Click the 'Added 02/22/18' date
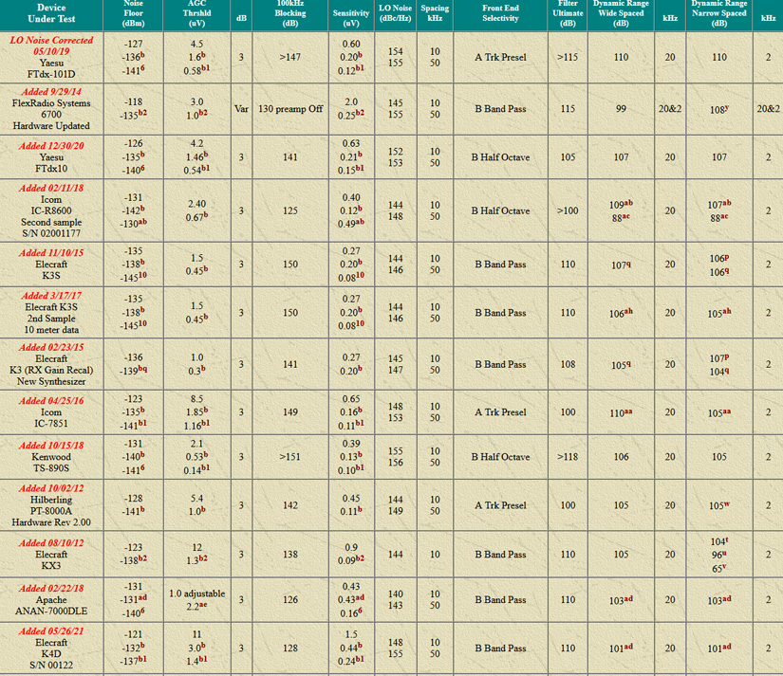Screen dimensions: 783x676 coord(51,588)
